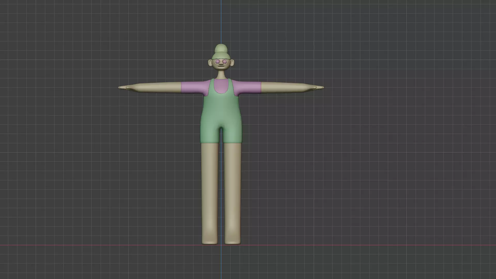Image resolution: width=496 pixels, height=279 pixels.
Task: Select the ear on the screen-right side
Action: tap(232, 63)
